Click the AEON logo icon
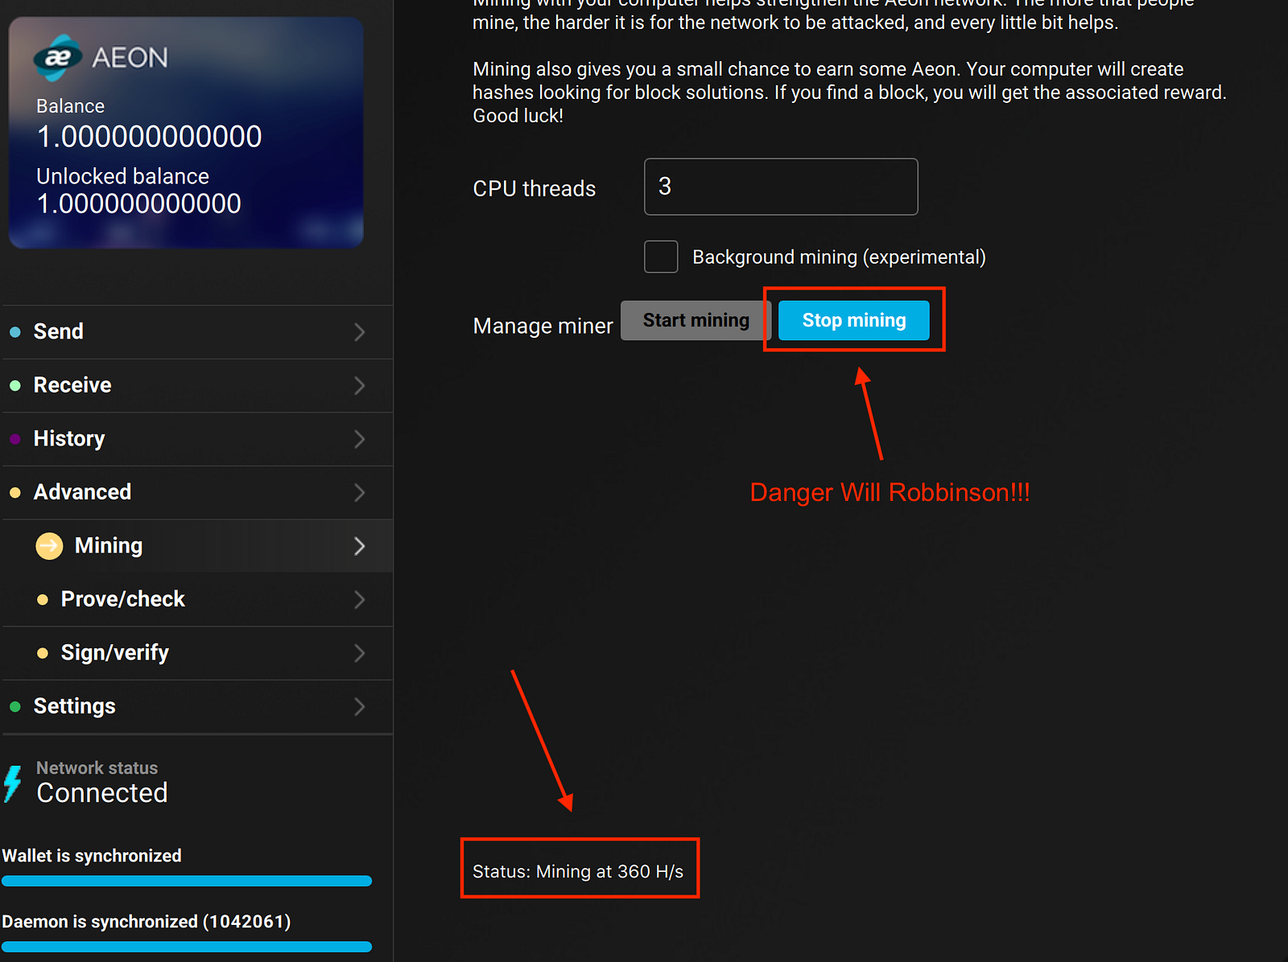The width and height of the screenshot is (1288, 962). pos(57,57)
